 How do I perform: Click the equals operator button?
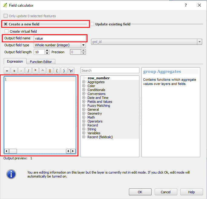pos(7,71)
